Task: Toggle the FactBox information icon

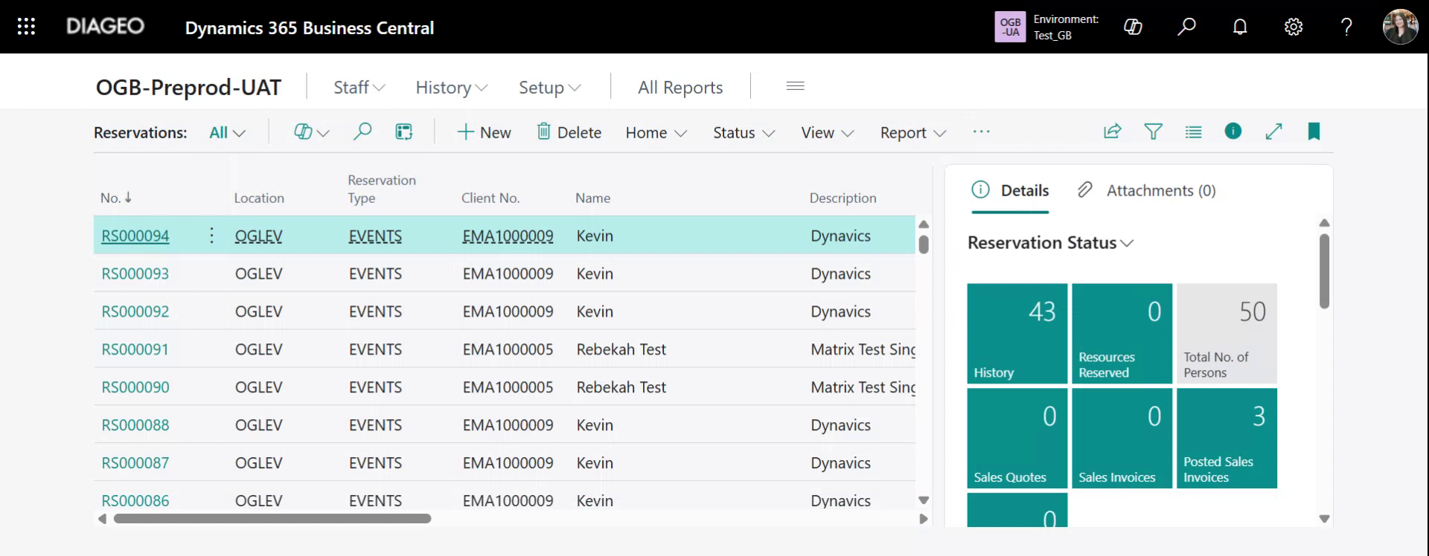Action: pos(1233,131)
